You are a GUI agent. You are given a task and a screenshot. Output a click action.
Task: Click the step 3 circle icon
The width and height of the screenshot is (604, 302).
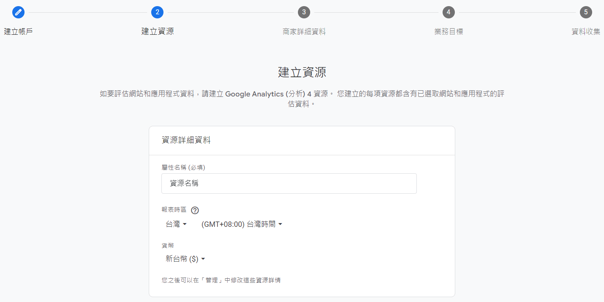[x=304, y=12]
